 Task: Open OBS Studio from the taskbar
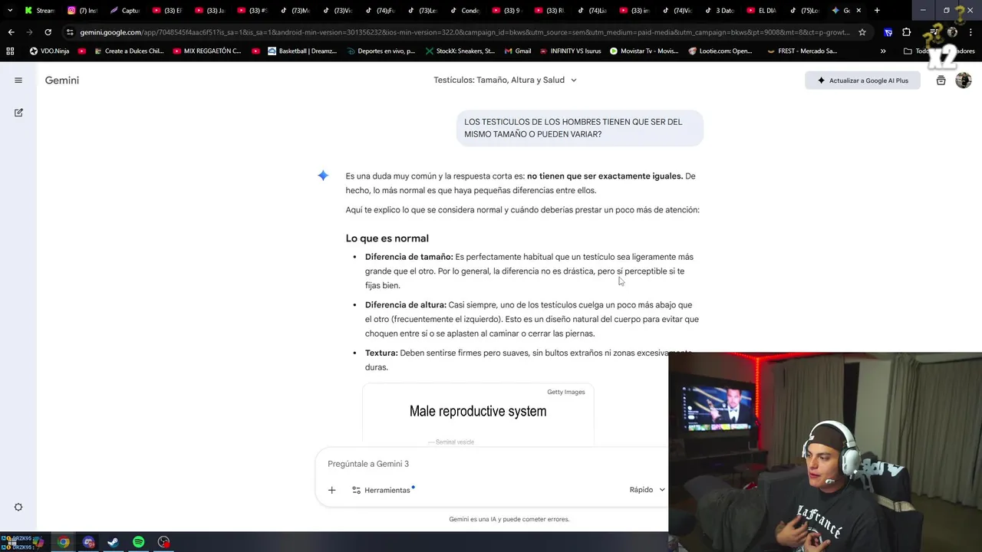(163, 542)
